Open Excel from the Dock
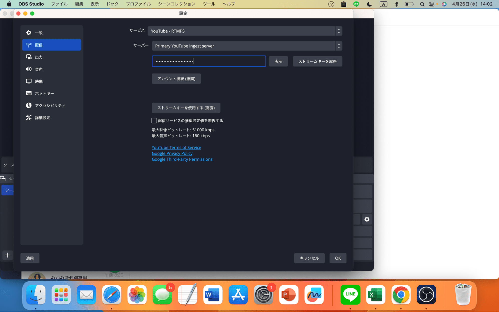This screenshot has height=312, width=499. click(x=375, y=295)
